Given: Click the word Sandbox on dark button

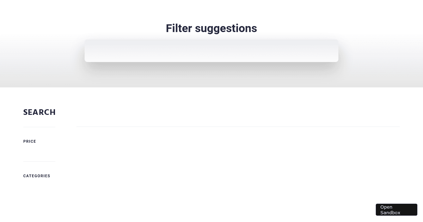Looking at the screenshot, I should (x=390, y=212).
